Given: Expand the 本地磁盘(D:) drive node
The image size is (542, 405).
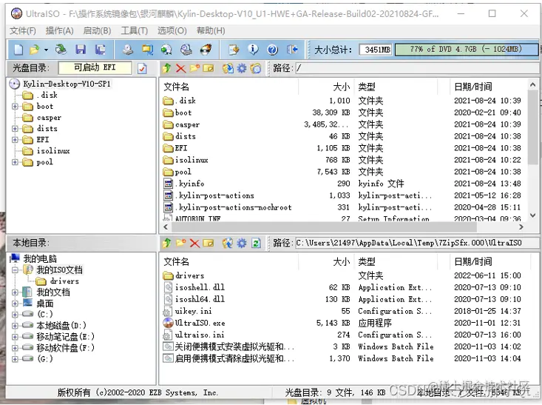Looking at the screenshot, I should click(x=15, y=325).
